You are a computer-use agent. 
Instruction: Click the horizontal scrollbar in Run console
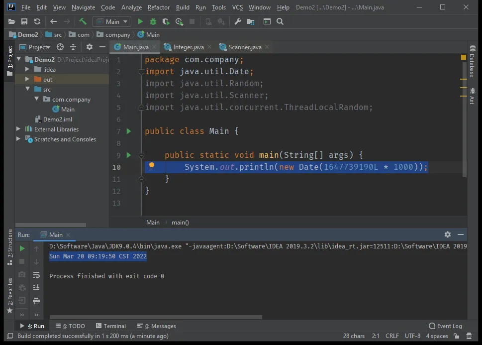155,317
